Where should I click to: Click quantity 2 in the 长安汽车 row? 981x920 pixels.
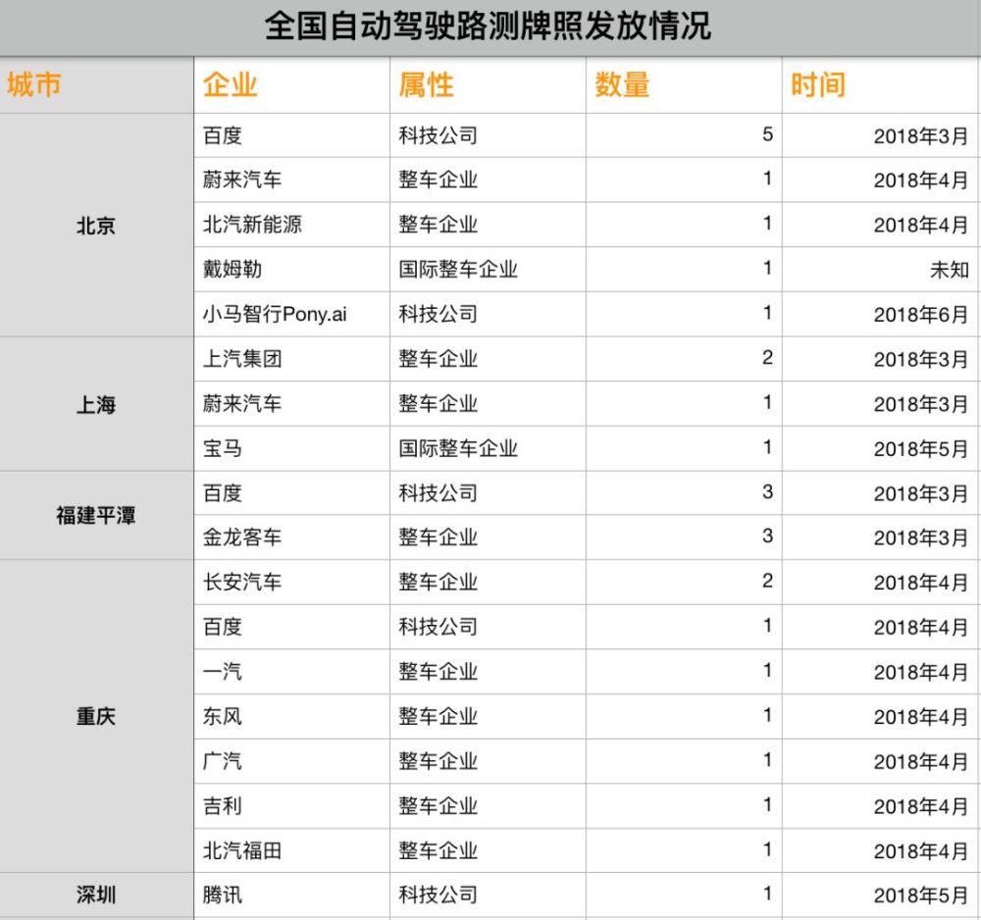coord(768,581)
